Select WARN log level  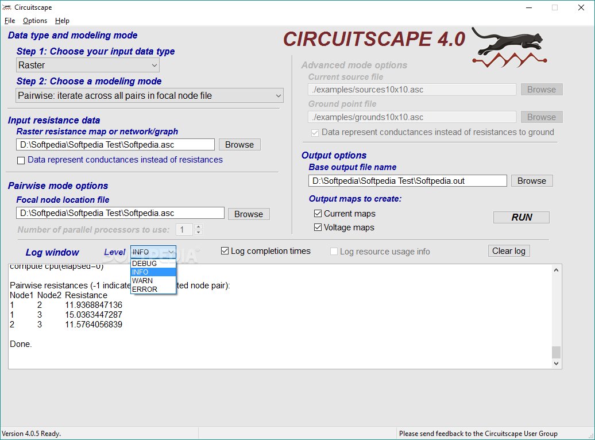[x=153, y=280]
